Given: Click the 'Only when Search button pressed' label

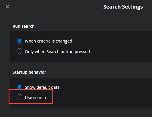Looking at the screenshot, I should (x=57, y=52).
